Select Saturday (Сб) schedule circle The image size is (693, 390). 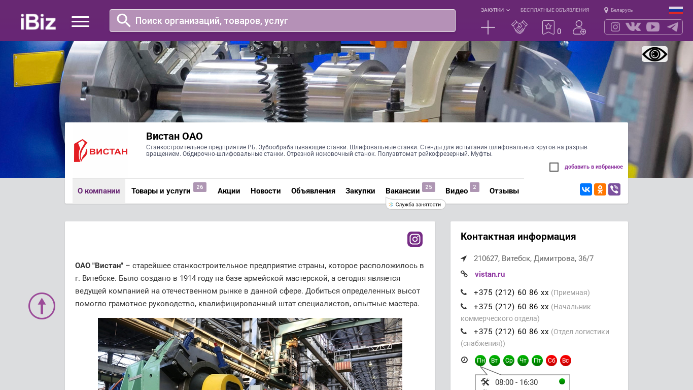[x=551, y=361]
